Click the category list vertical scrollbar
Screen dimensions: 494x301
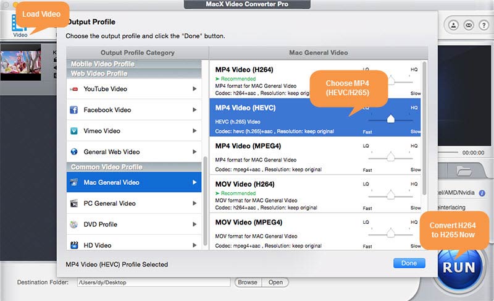(x=205, y=201)
